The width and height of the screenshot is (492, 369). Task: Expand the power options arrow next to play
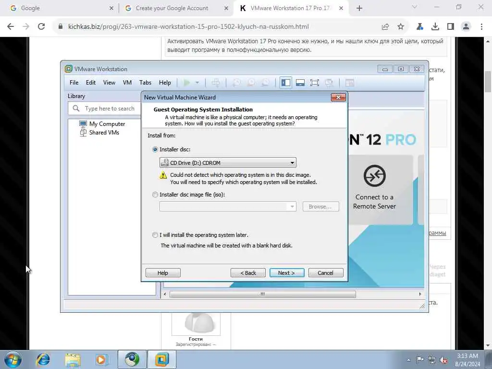[197, 83]
